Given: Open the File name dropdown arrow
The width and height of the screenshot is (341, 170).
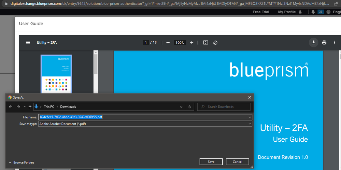Looking at the screenshot, I should point(250,117).
